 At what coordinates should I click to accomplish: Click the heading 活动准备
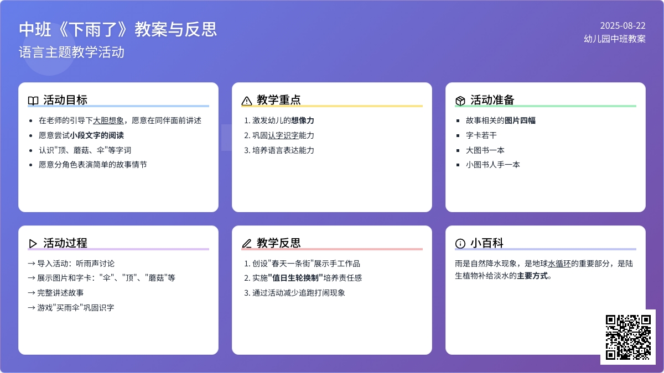pos(492,100)
